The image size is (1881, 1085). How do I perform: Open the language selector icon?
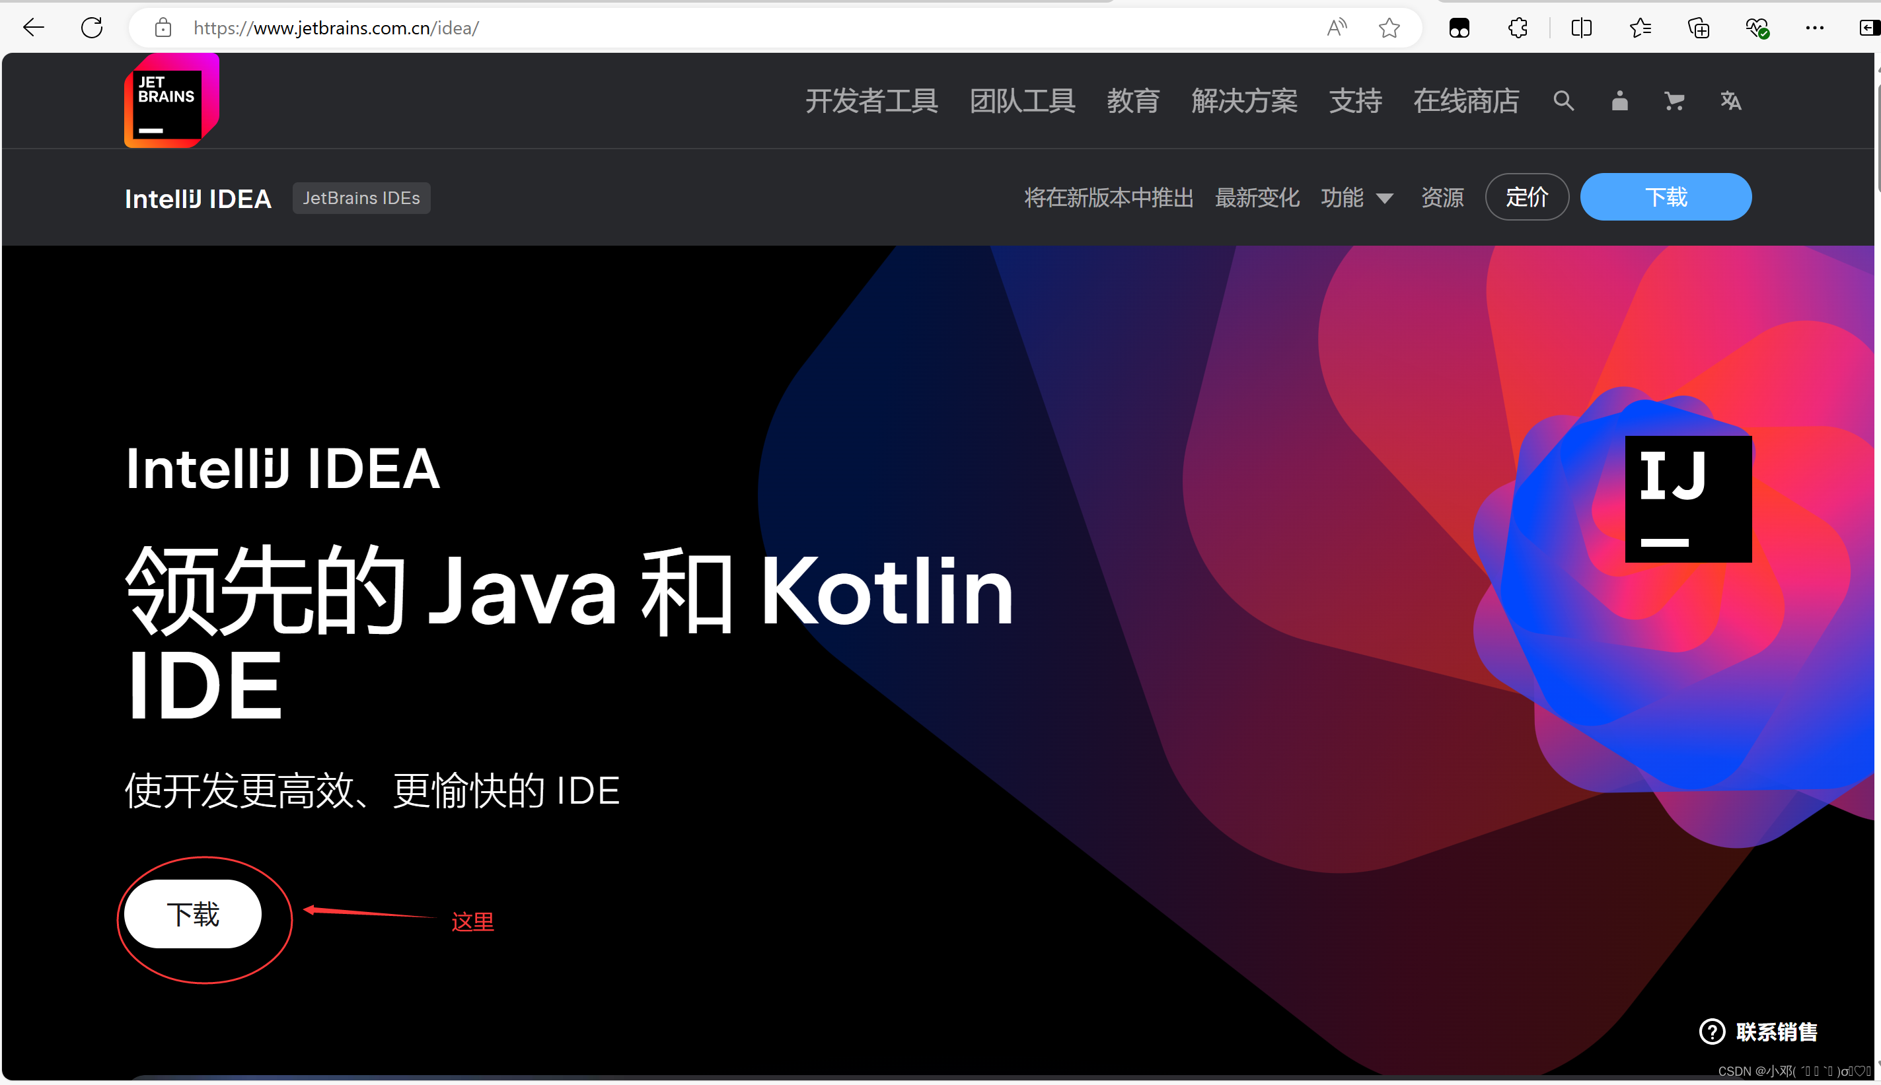1730,100
